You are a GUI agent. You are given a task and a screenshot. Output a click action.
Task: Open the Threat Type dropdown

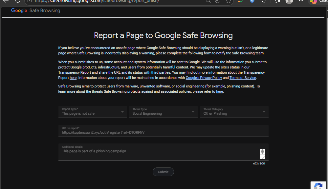pyautogui.click(x=163, y=112)
